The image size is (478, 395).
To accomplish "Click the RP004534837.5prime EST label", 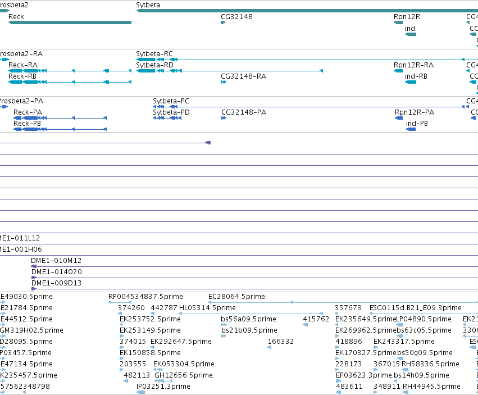I will point(145,297).
